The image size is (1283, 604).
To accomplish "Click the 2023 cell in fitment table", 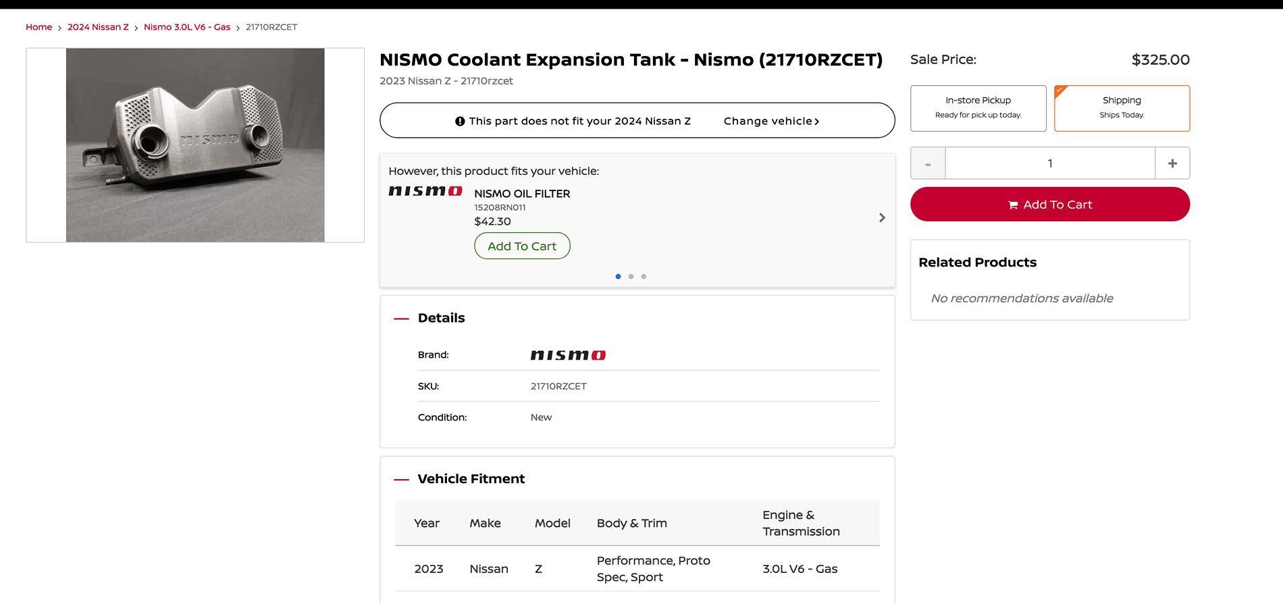I will (x=429, y=569).
